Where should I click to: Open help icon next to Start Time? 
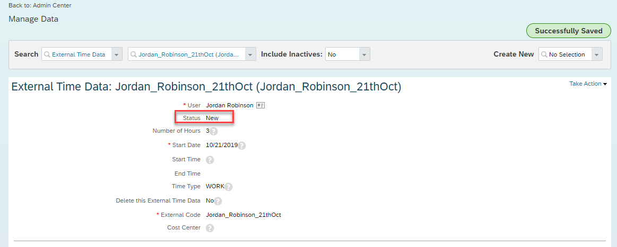tap(210, 160)
